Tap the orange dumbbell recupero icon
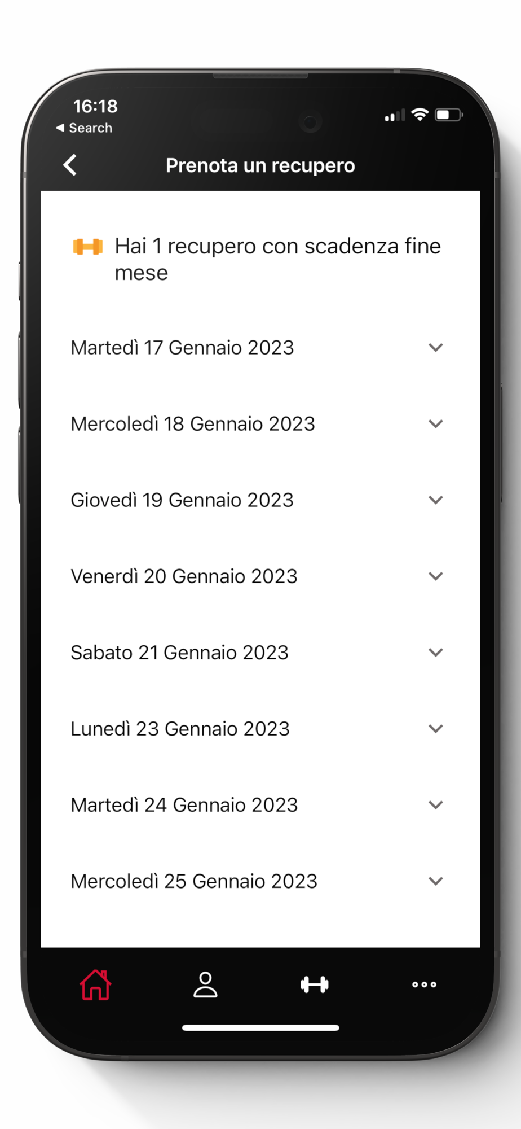 [x=88, y=247]
